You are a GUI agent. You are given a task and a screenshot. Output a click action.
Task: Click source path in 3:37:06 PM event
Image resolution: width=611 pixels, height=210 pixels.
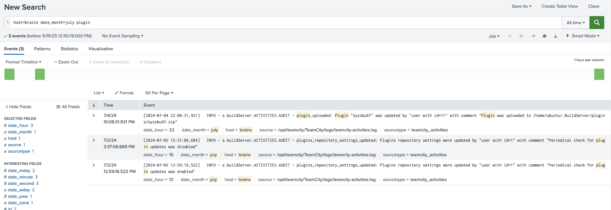pyautogui.click(x=326, y=155)
